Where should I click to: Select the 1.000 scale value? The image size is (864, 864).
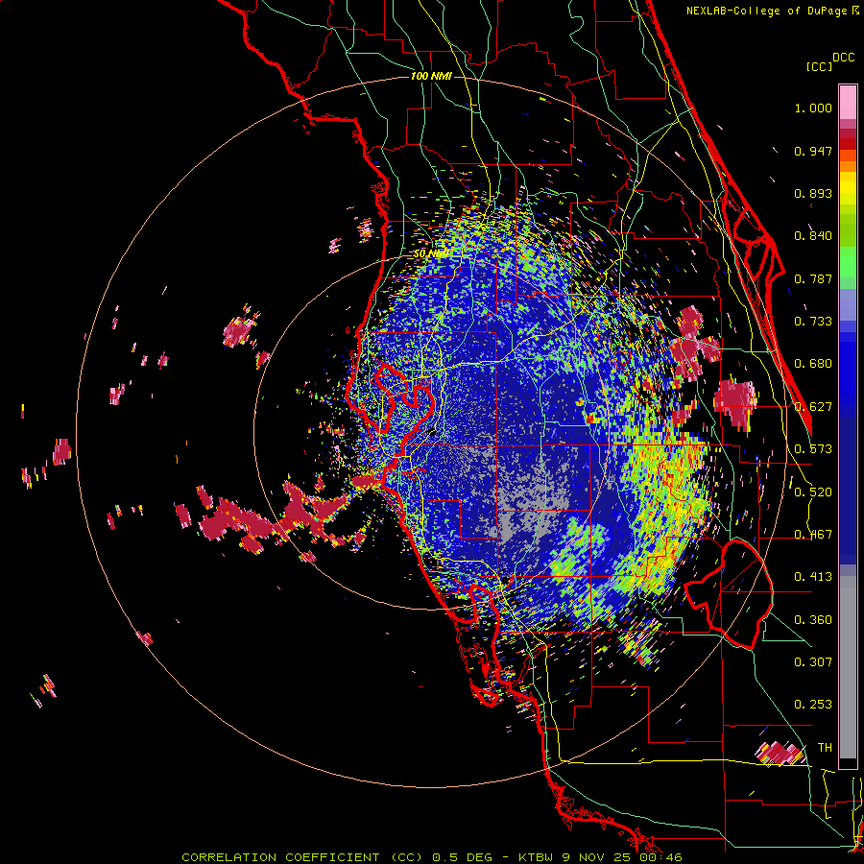coord(813,108)
